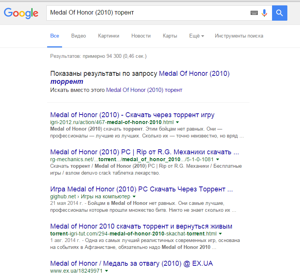Click the 'gighub.net › Игры на компьютер' breadcrumb
This screenshot has height=273, width=300.
pyautogui.click(x=90, y=196)
